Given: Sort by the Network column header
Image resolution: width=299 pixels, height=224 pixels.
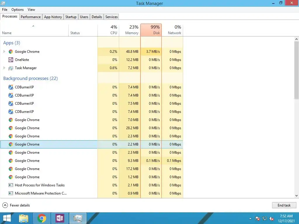Looking at the screenshot, I should 172,30.
